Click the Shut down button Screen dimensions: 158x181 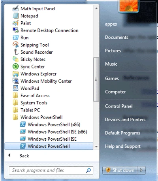tap(120, 170)
